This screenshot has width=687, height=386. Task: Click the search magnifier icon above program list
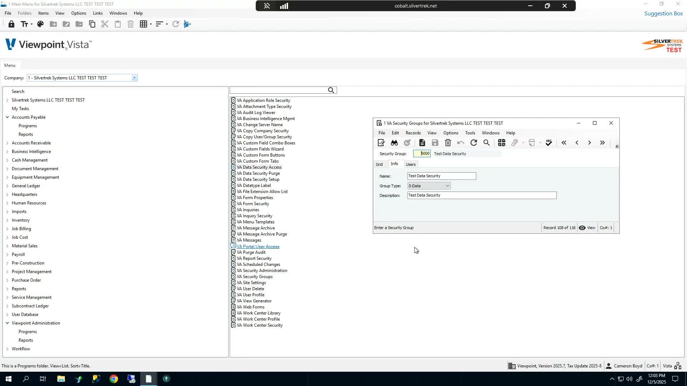(331, 90)
